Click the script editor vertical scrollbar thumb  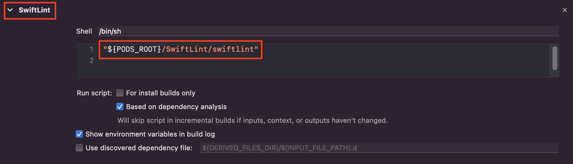coord(555,58)
